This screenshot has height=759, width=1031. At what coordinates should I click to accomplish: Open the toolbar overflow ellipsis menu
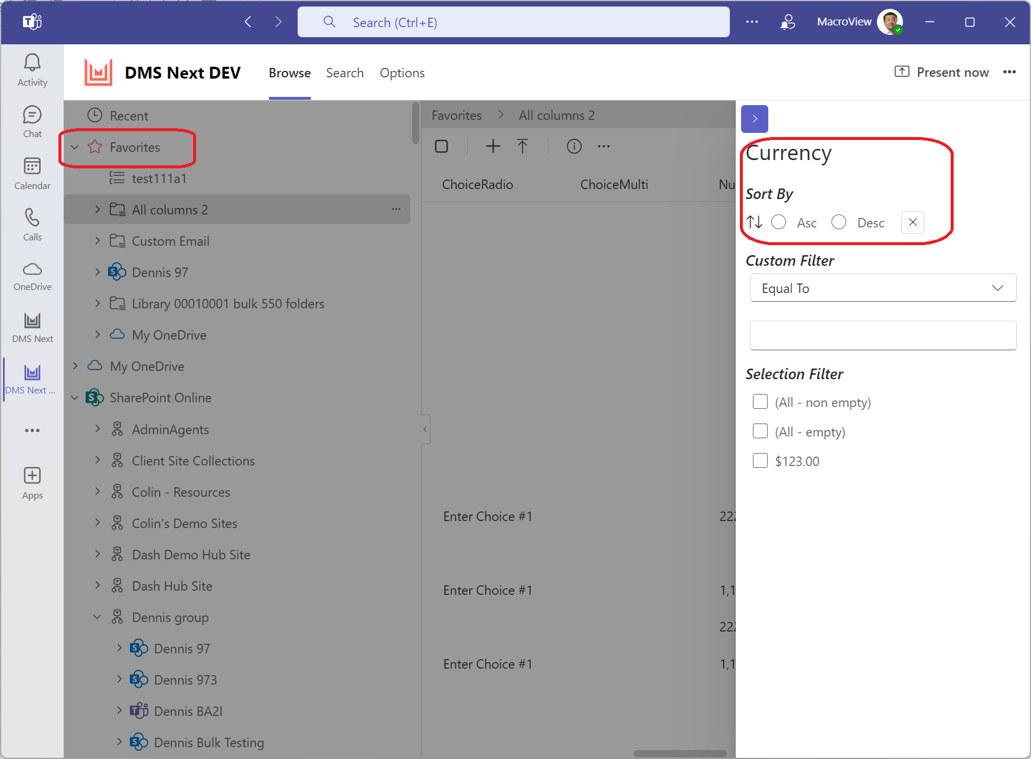[x=603, y=146]
